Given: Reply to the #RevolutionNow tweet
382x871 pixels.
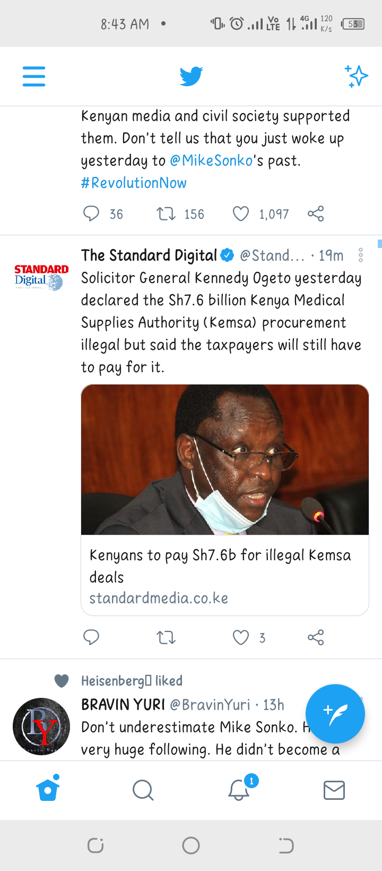Looking at the screenshot, I should (x=91, y=214).
